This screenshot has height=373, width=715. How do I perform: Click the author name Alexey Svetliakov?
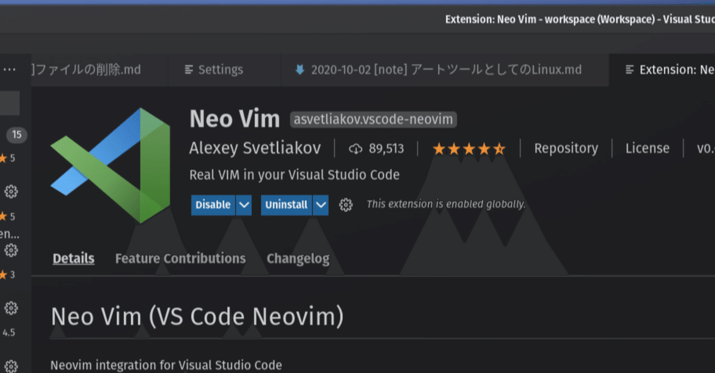tap(254, 148)
